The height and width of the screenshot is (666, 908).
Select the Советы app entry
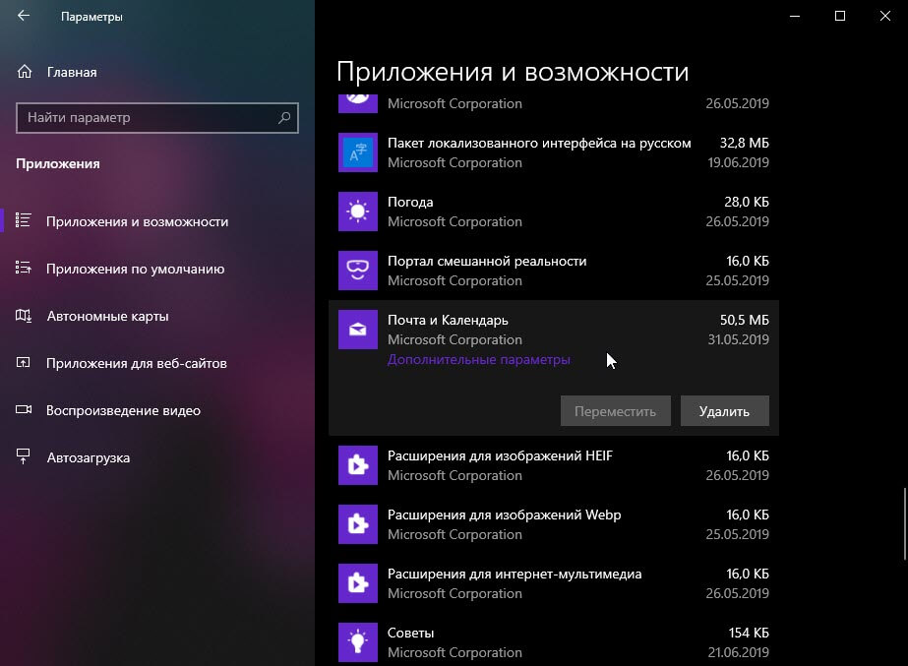click(x=410, y=633)
